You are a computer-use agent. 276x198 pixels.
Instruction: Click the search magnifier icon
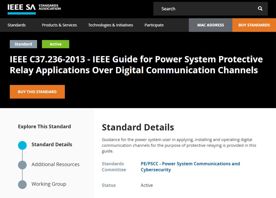260,8
